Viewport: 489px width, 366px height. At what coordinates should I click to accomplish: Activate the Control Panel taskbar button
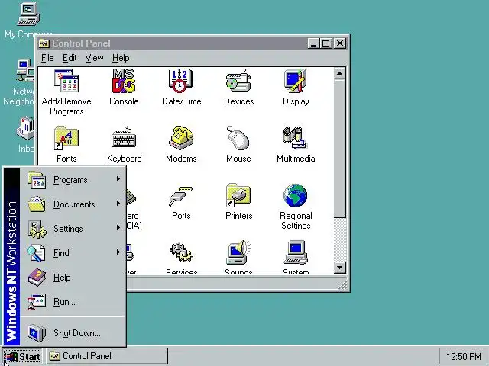click(x=107, y=356)
